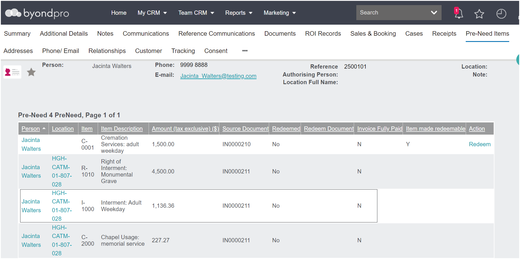Open location link in Monumental Grave row

pyautogui.click(x=62, y=171)
